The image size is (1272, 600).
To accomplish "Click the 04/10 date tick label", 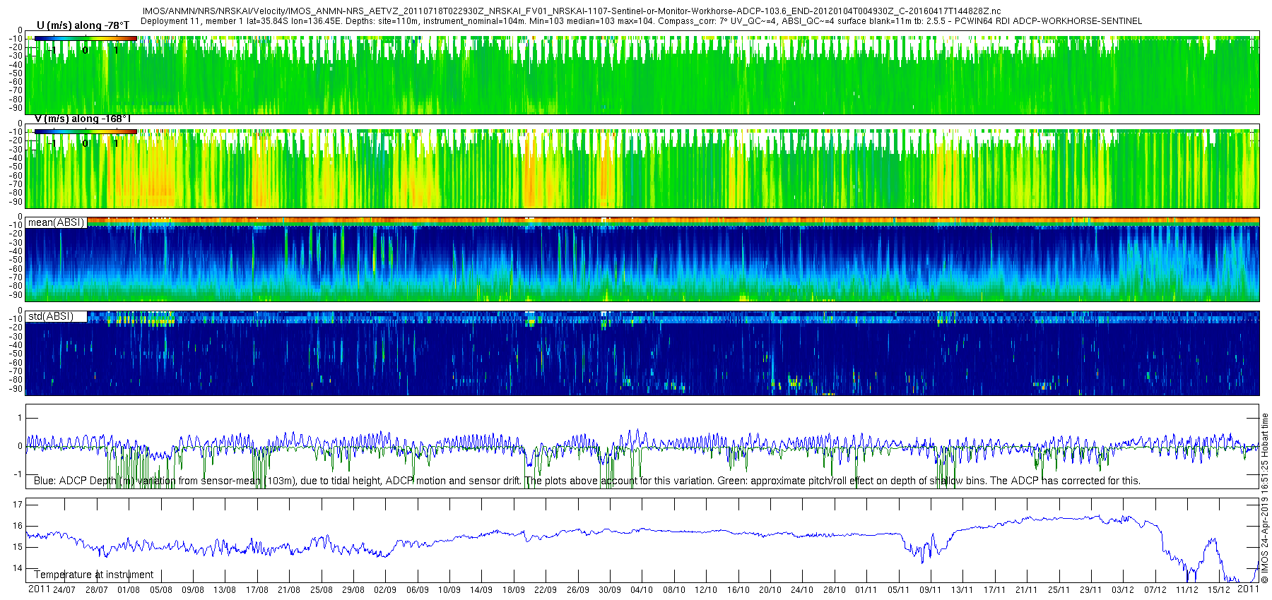I will (x=642, y=590).
